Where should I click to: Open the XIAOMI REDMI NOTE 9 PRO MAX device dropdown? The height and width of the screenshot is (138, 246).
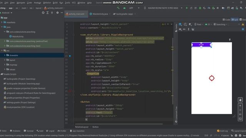(163, 8)
